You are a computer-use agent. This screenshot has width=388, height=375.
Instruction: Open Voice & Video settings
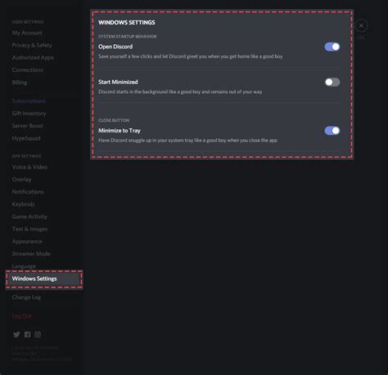point(29,167)
